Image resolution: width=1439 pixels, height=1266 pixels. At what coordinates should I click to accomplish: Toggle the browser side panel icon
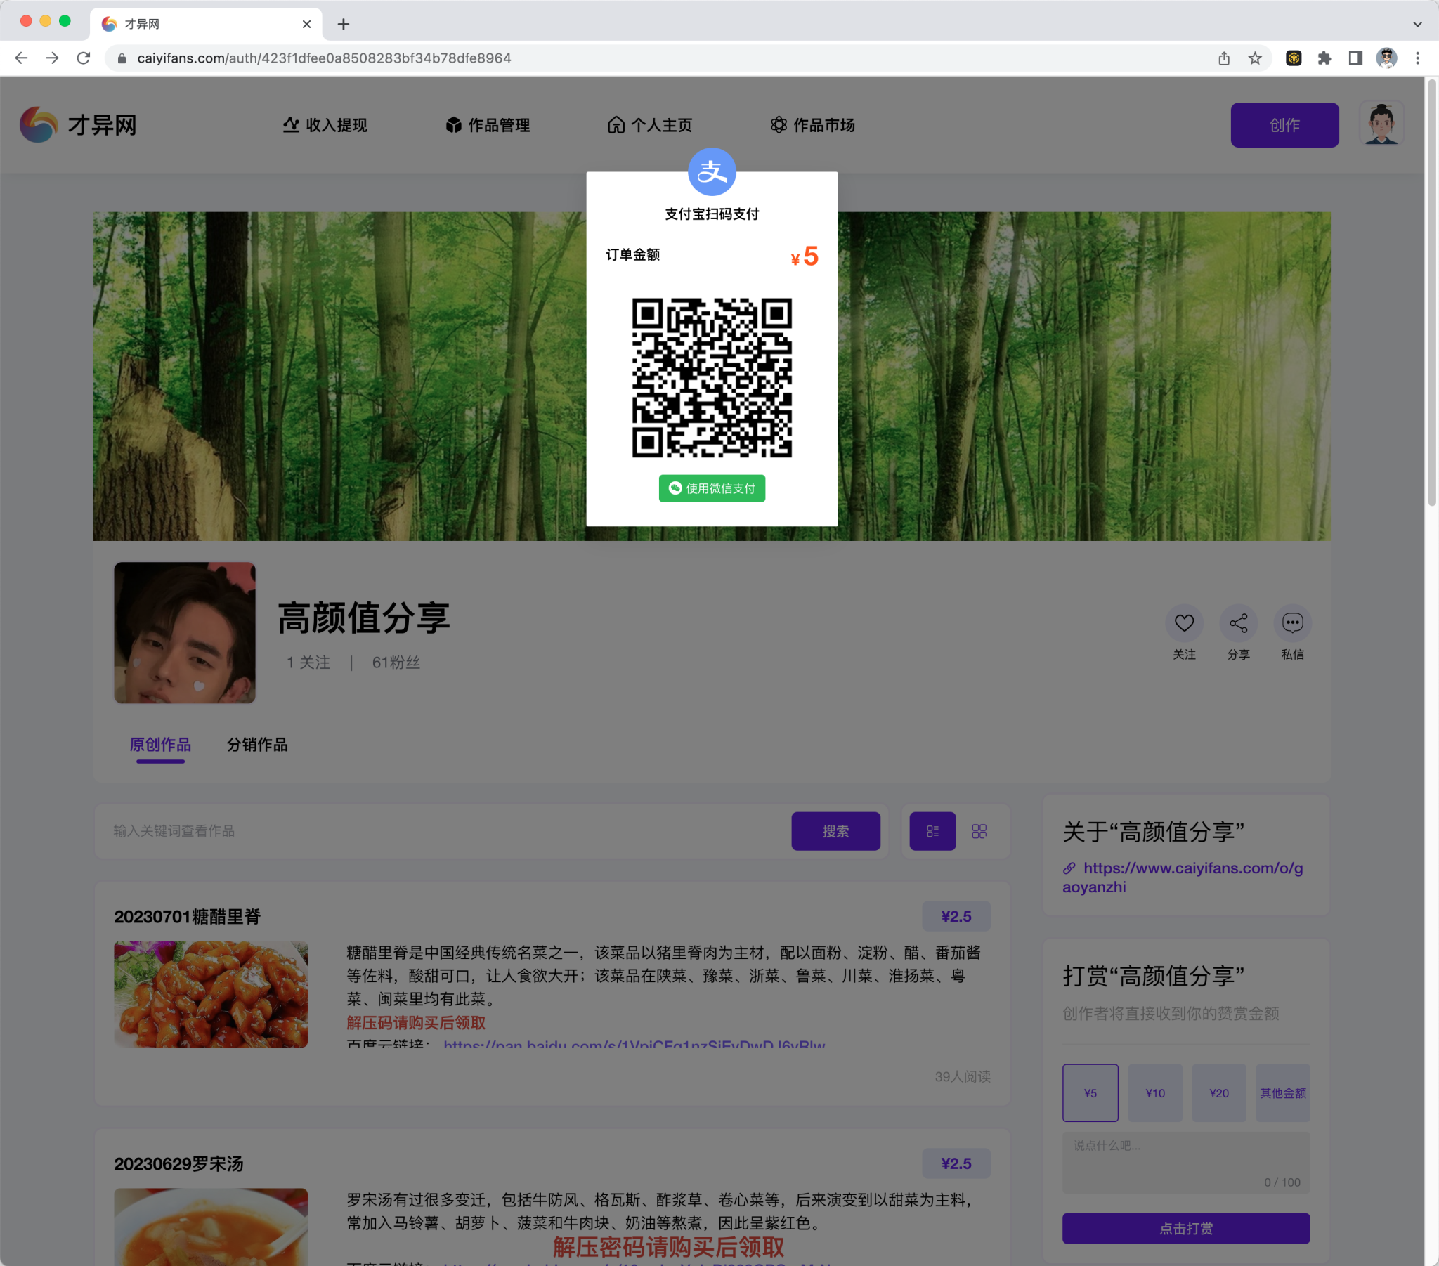point(1355,58)
